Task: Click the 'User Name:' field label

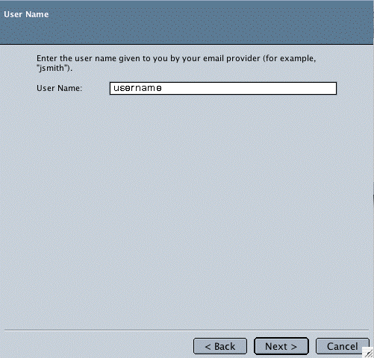Action: [x=59, y=88]
